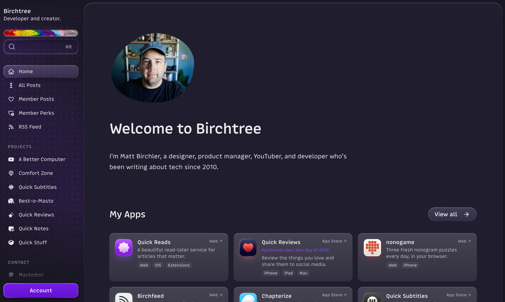Click the Mac tag on Quick Reviews
505x302 pixels.
[303, 273]
